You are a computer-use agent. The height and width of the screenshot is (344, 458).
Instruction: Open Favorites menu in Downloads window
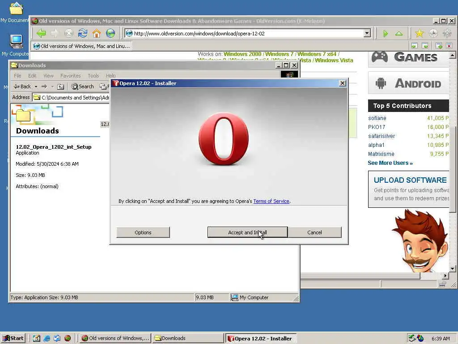tap(70, 76)
